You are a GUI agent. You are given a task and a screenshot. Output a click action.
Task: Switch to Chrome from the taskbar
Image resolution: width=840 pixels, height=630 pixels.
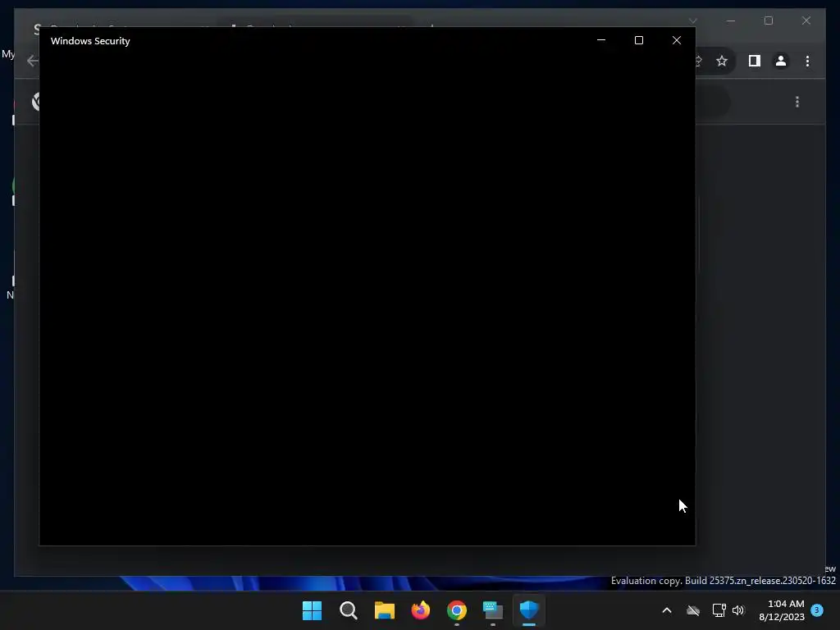pyautogui.click(x=457, y=610)
